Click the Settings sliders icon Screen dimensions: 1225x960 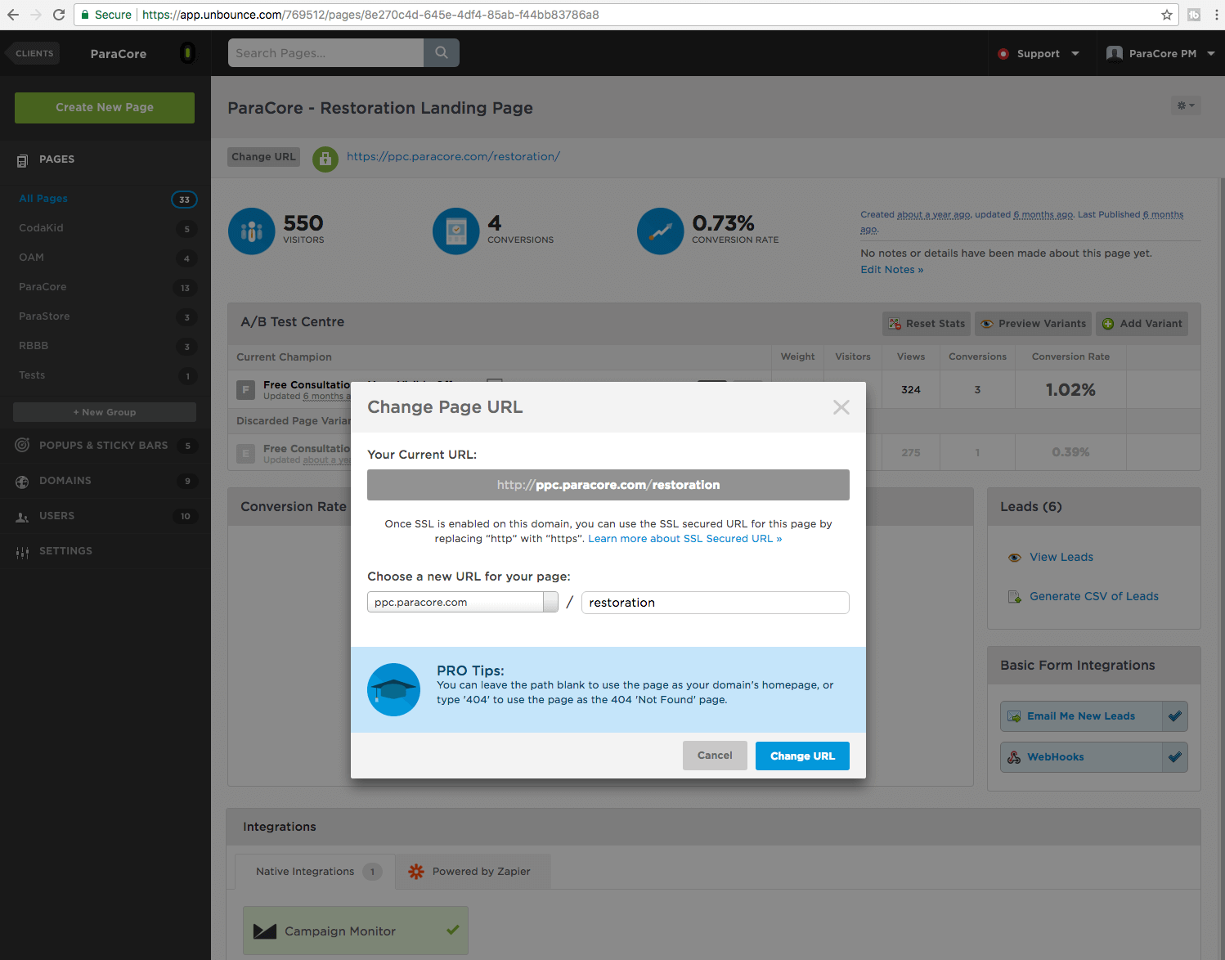(23, 553)
